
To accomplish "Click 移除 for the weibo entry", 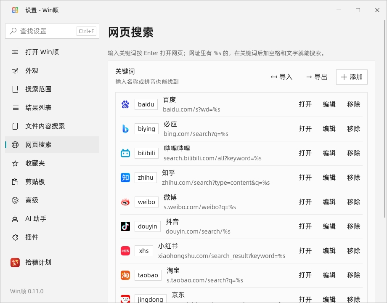I will pyautogui.click(x=353, y=202).
